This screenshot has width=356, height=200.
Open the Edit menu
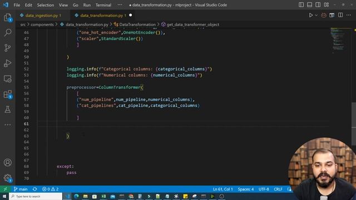click(28, 5)
